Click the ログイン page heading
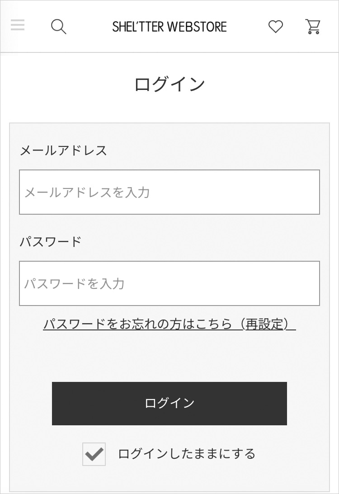 coord(169,85)
